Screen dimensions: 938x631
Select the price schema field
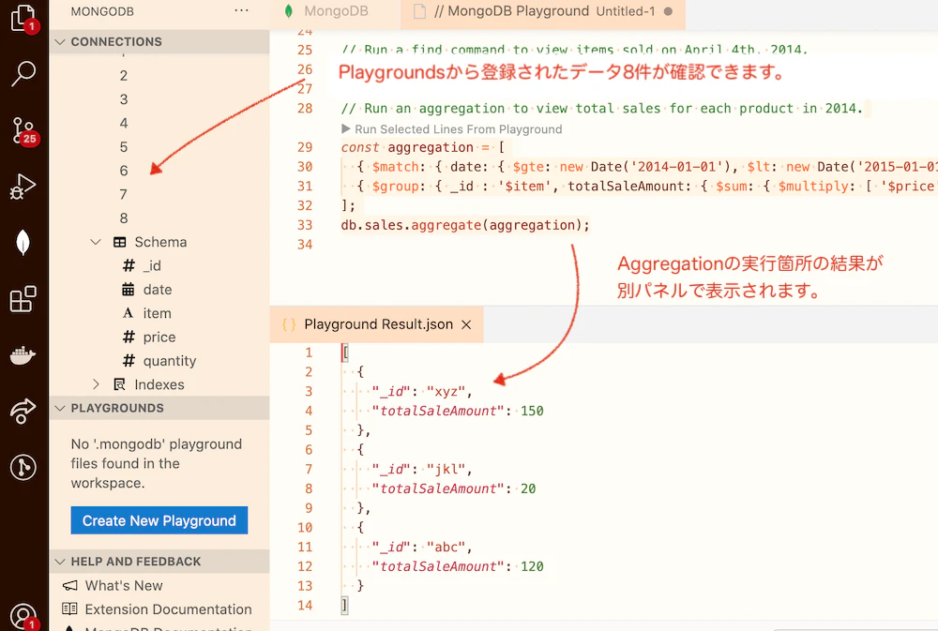159,337
